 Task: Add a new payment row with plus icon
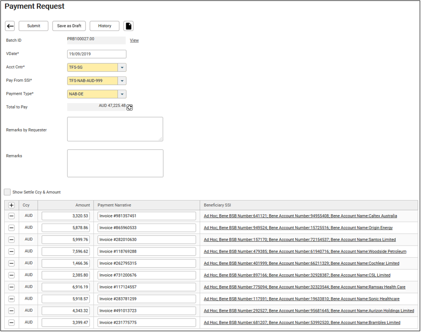[x=12, y=205]
